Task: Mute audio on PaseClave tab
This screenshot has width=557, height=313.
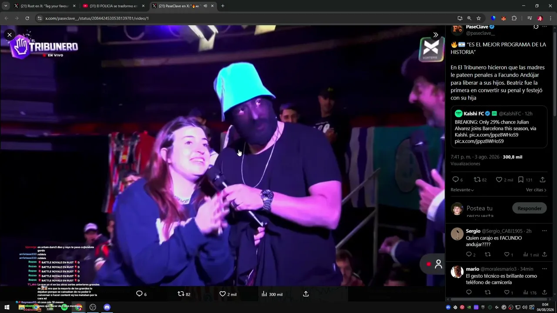Action: (x=205, y=6)
